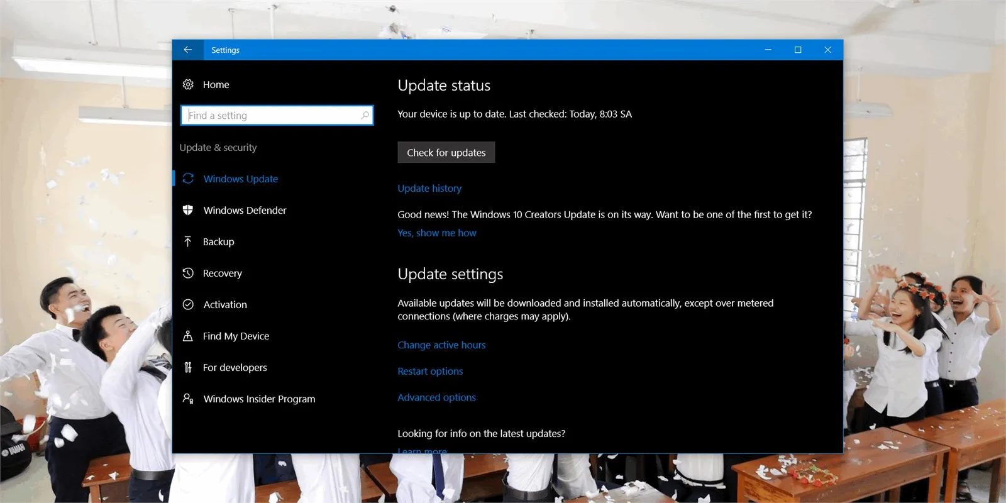Click the Home gear icon
This screenshot has height=503, width=1006.
188,84
